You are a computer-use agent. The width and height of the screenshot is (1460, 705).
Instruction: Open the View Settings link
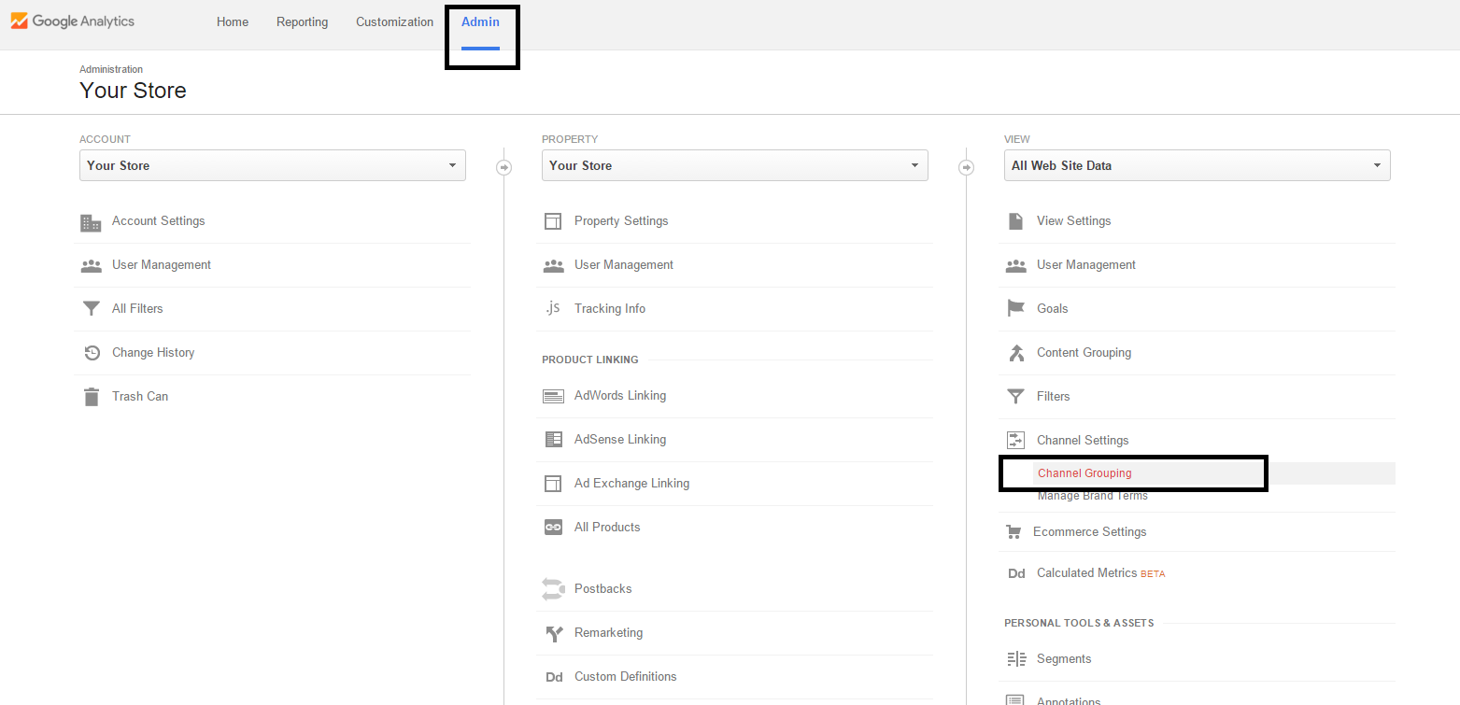tap(1073, 221)
